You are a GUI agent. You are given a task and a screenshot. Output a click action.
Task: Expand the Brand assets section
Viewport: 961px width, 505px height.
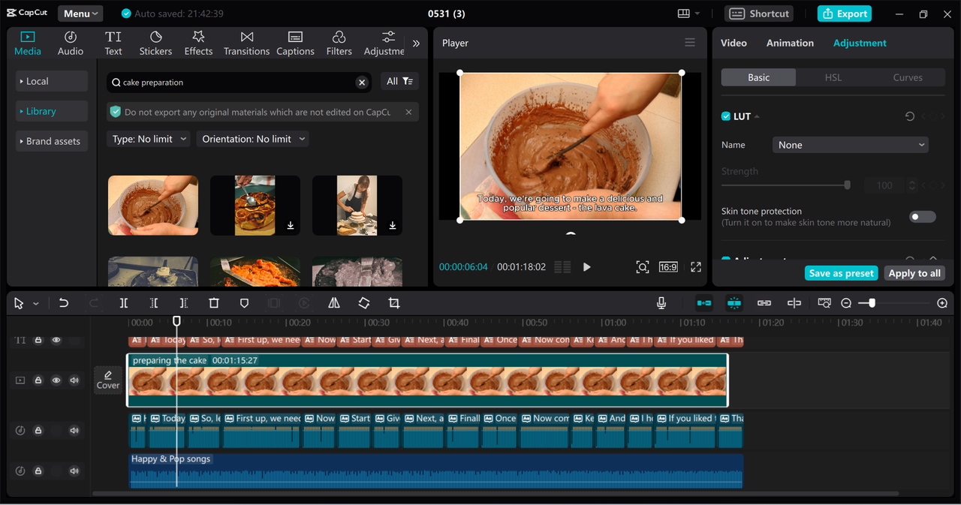click(x=52, y=141)
